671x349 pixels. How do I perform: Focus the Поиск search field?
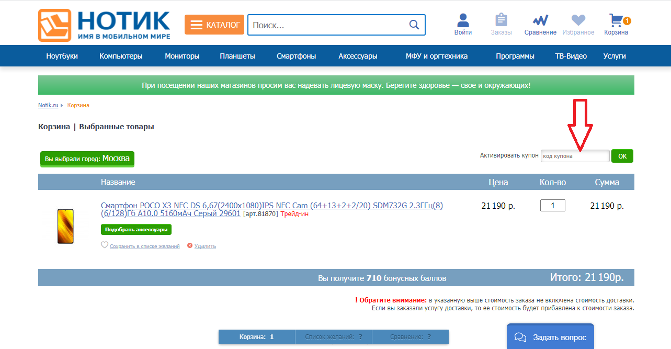click(x=336, y=25)
